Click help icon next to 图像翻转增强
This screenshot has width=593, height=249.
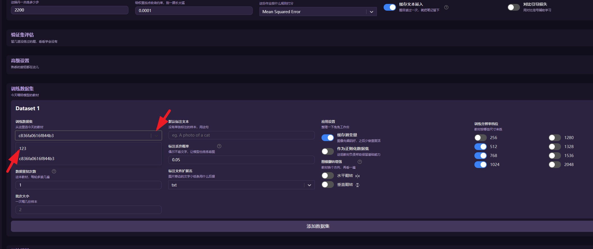(x=359, y=162)
